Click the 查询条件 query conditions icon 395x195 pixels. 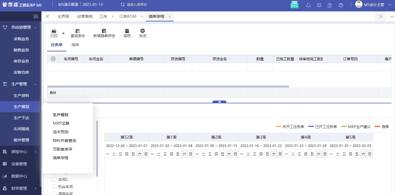pyautogui.click(x=78, y=33)
